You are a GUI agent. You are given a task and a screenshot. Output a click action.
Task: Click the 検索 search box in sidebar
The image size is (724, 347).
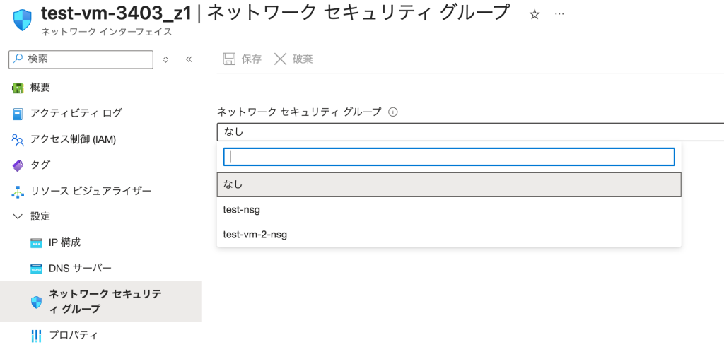coord(81,59)
